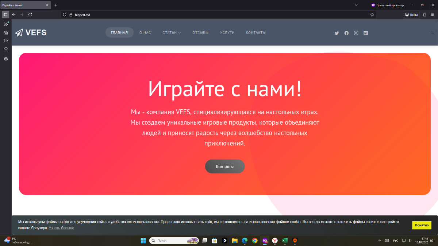438x246 pixels.
Task: Open the Отзывы page
Action: 200,32
